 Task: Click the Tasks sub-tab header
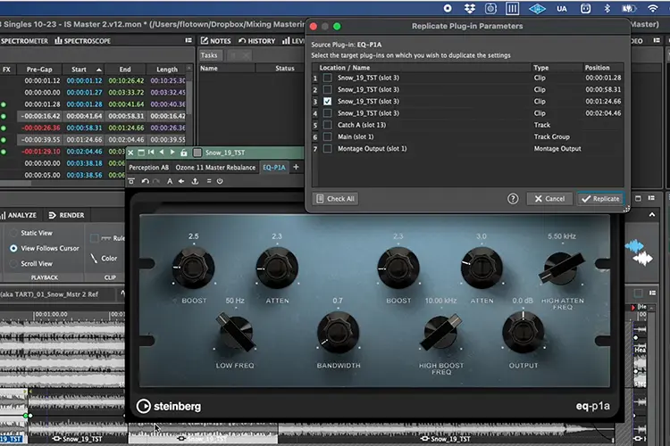click(x=209, y=55)
